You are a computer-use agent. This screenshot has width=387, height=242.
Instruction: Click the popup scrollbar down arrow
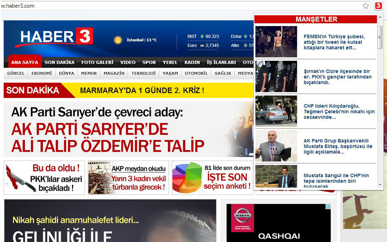[x=380, y=185]
